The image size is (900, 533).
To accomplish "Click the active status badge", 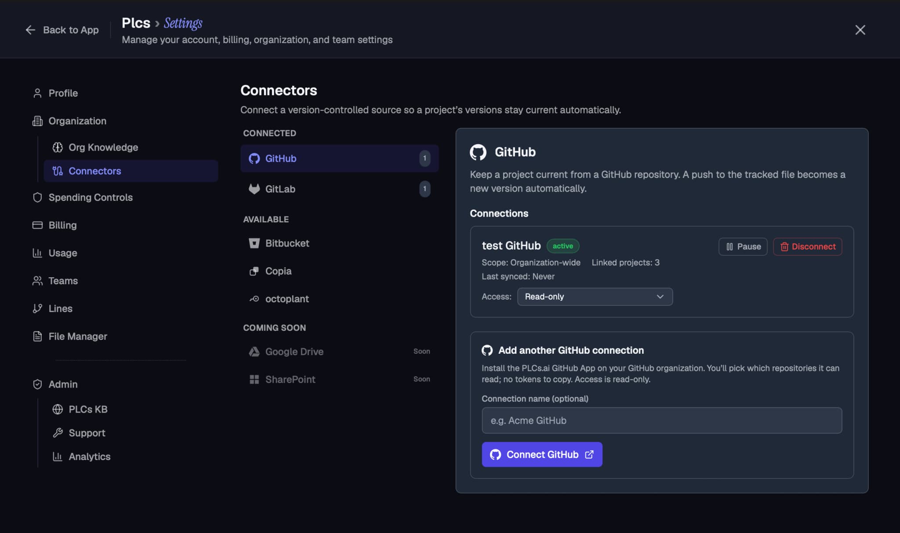I will 562,246.
